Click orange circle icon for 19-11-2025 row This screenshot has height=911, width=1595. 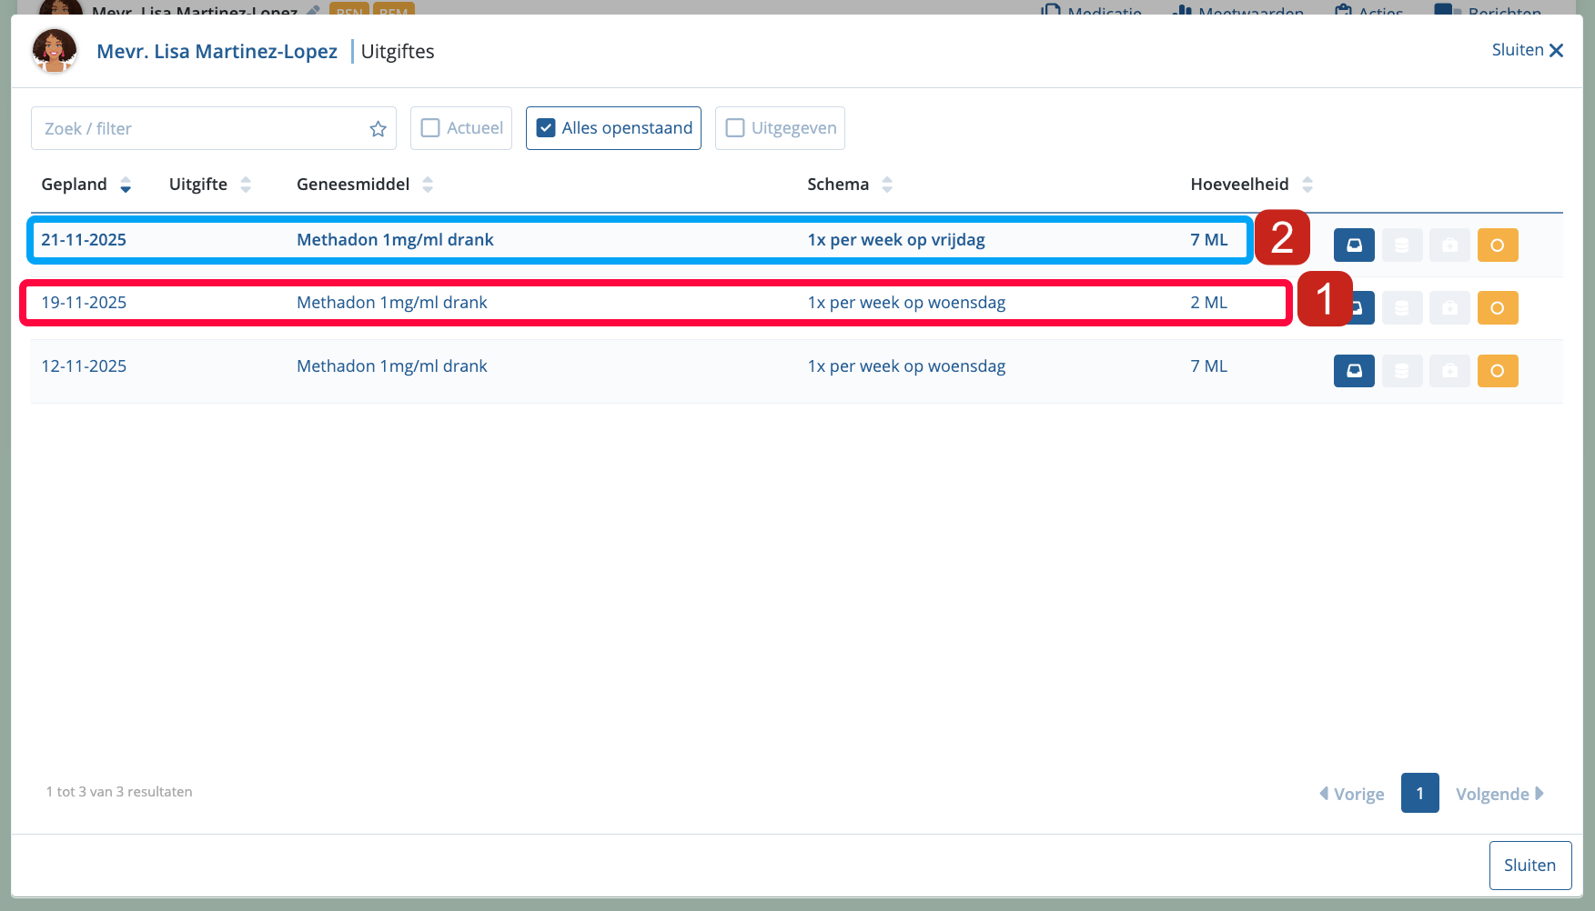tap(1498, 308)
